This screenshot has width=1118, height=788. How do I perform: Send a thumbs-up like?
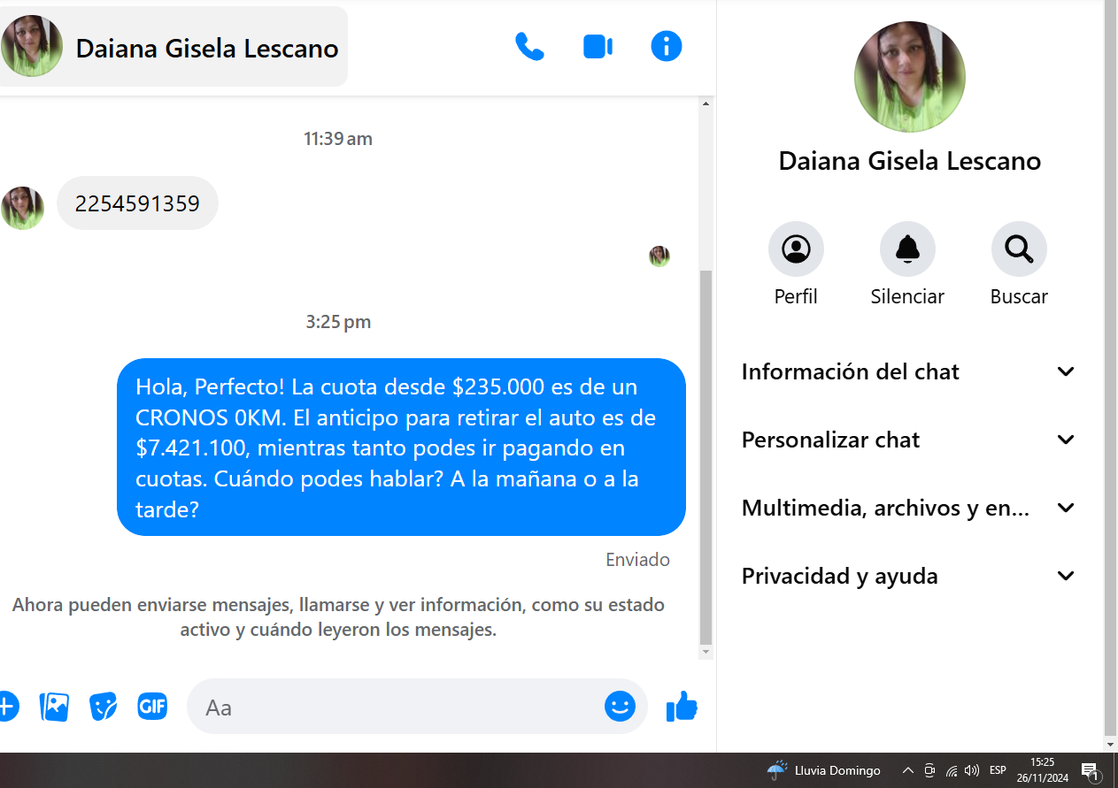[x=682, y=706]
